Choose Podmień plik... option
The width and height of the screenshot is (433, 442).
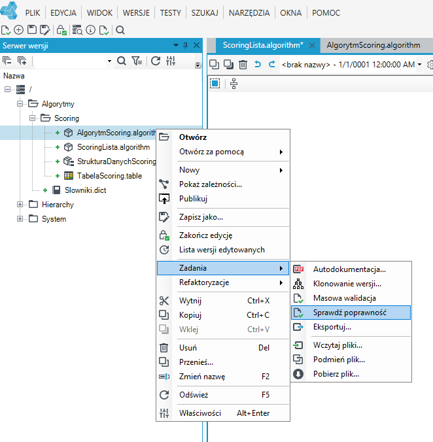pos(351,360)
